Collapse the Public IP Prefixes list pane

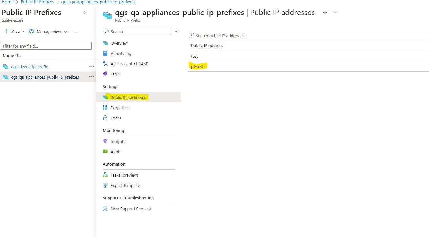(85, 12)
